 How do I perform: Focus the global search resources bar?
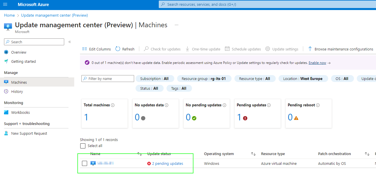(x=267, y=4)
